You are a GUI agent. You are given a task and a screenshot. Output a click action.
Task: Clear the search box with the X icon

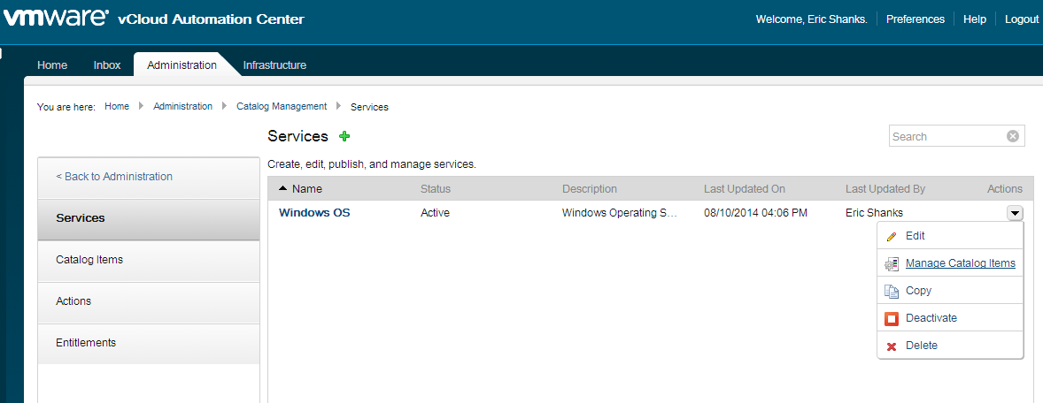tap(1013, 136)
